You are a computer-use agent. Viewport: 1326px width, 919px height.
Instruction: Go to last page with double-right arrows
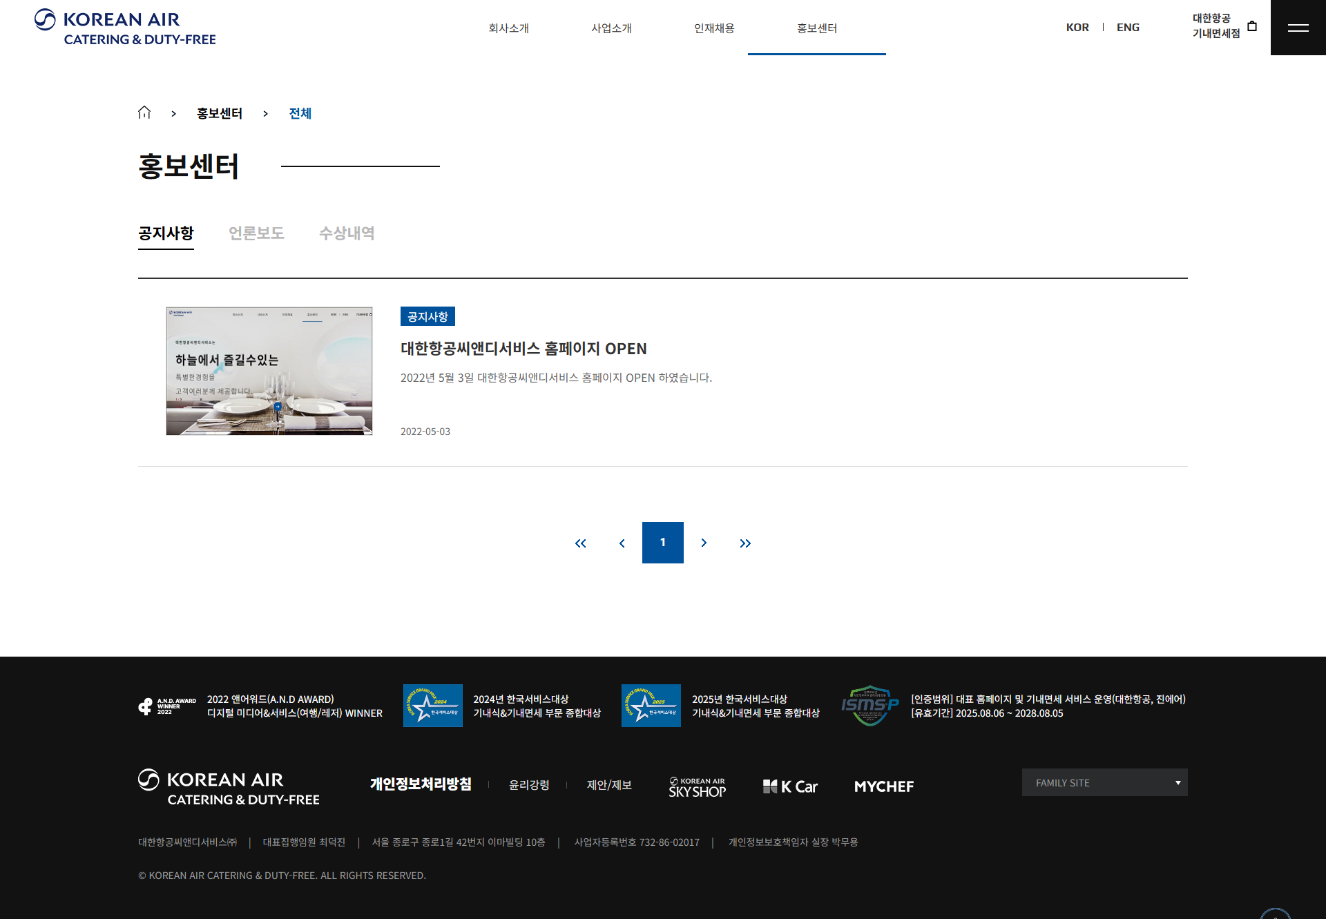[745, 543]
